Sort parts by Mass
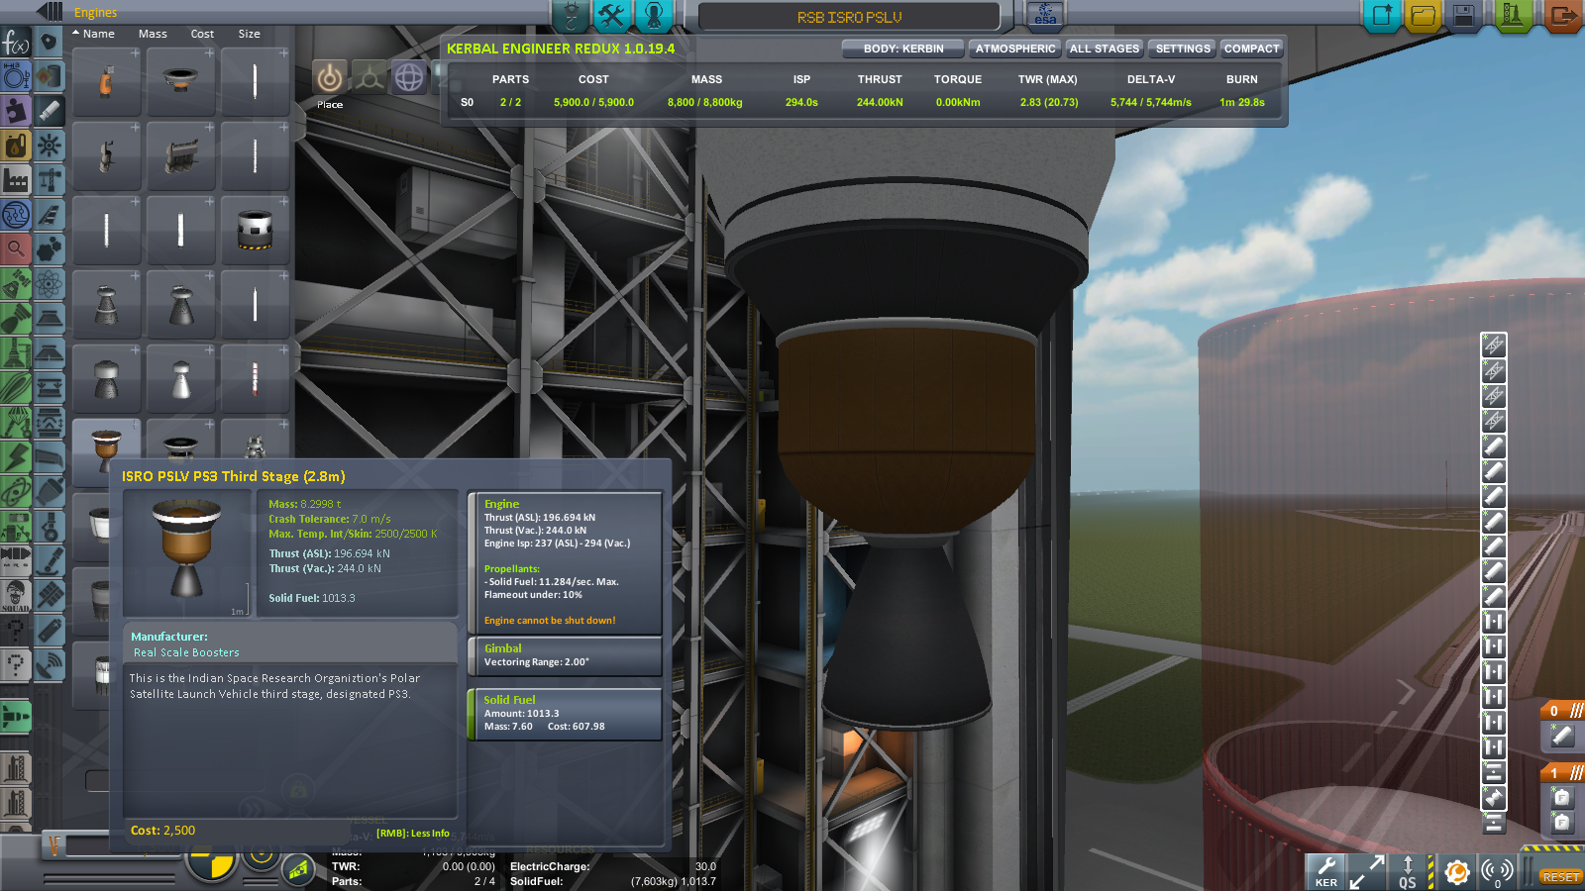This screenshot has height=891, width=1585. click(x=153, y=34)
